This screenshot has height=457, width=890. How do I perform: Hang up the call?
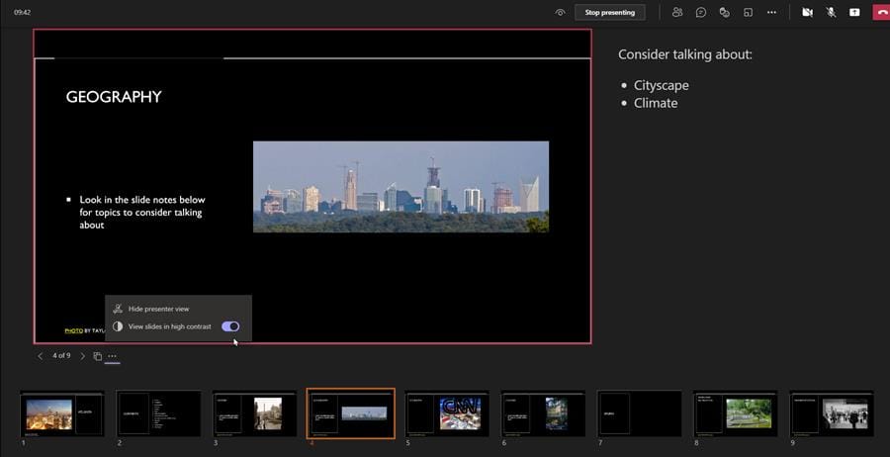[x=881, y=13]
